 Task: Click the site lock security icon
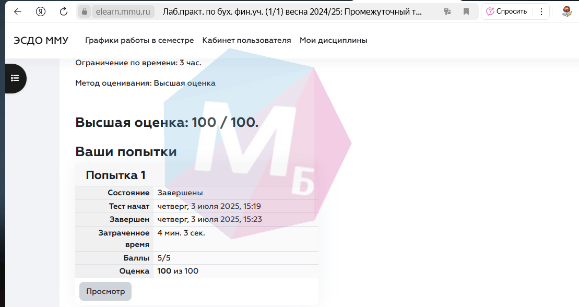[85, 11]
